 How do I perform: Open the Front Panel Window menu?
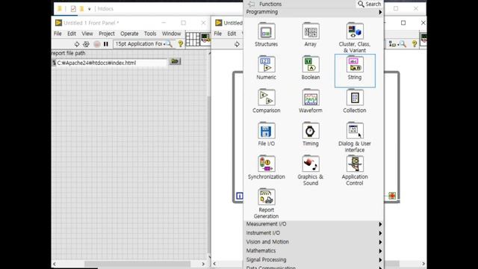[x=171, y=34]
